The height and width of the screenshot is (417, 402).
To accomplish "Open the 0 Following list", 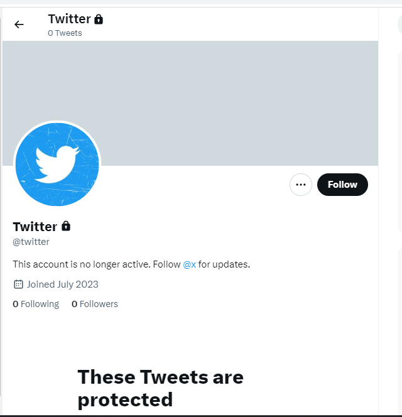I will click(36, 304).
